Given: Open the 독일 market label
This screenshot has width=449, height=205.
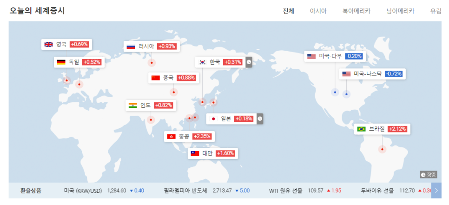Looking at the screenshot, I should 79,62.
